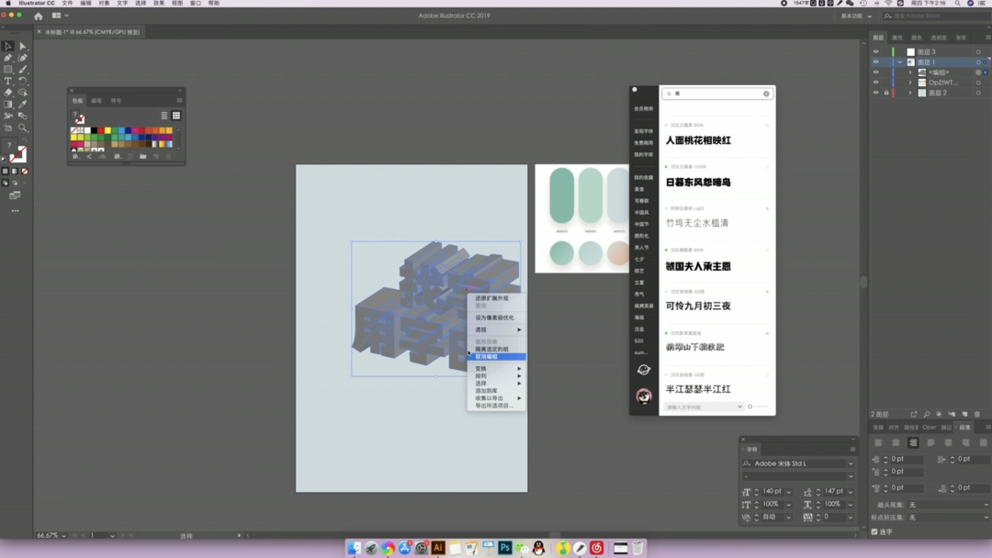This screenshot has height=558, width=992.
Task: Click 建立剪切蒙版 in the context menu
Action: (x=486, y=341)
